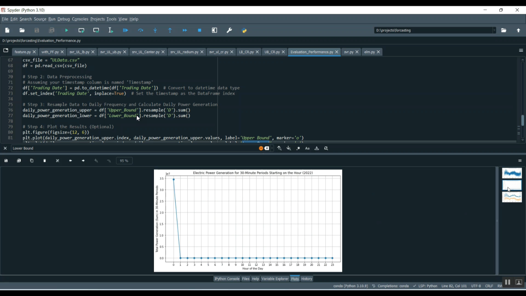The width and height of the screenshot is (526, 296).
Task: Expand the working directory path dropdown
Action: coord(494,31)
